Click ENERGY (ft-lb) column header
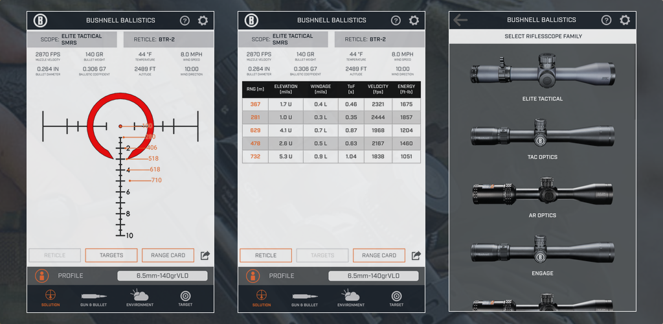 tap(407, 89)
